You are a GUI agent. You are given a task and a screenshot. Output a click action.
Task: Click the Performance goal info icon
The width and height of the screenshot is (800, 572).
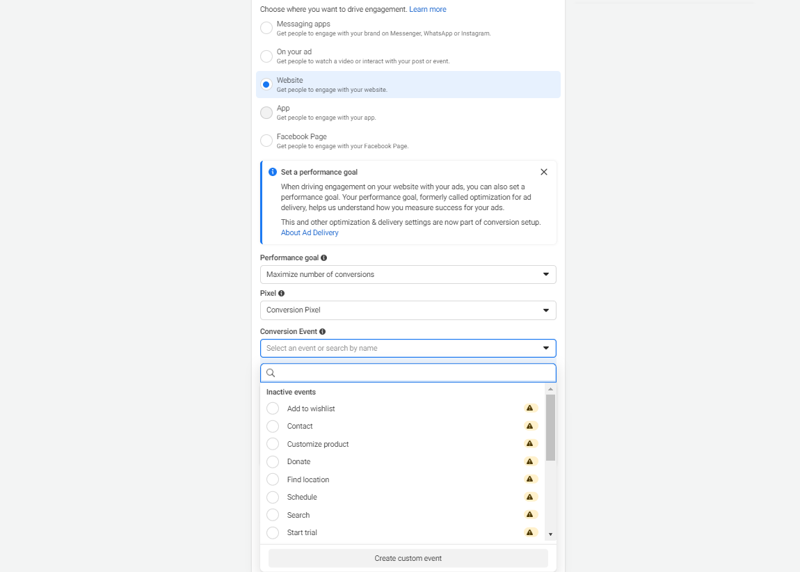(x=324, y=257)
